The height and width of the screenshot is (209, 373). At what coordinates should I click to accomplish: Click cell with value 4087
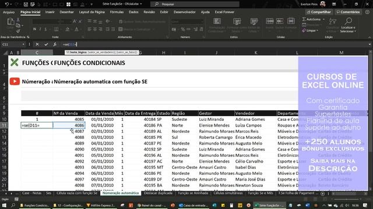69,131
